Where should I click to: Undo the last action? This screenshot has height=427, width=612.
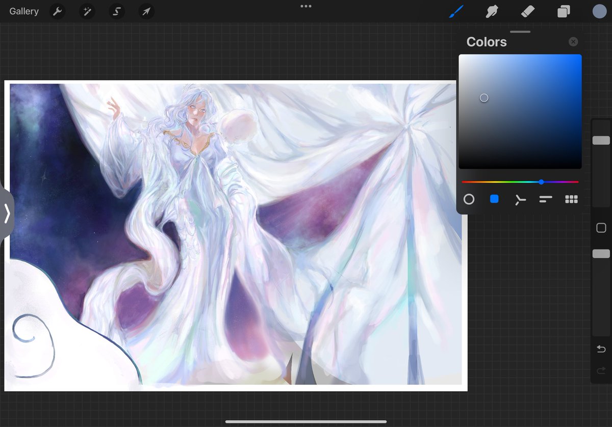[601, 349]
